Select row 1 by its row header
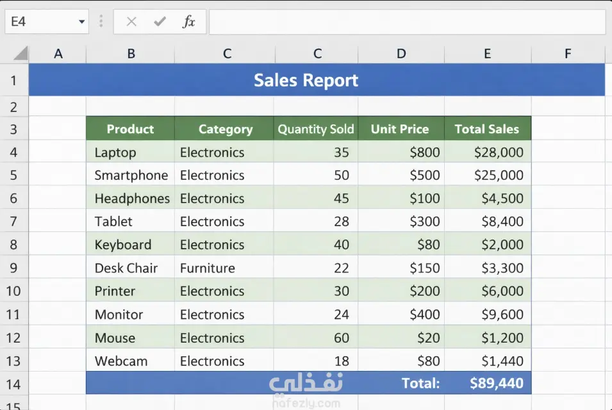This screenshot has height=410, width=612. [x=14, y=81]
